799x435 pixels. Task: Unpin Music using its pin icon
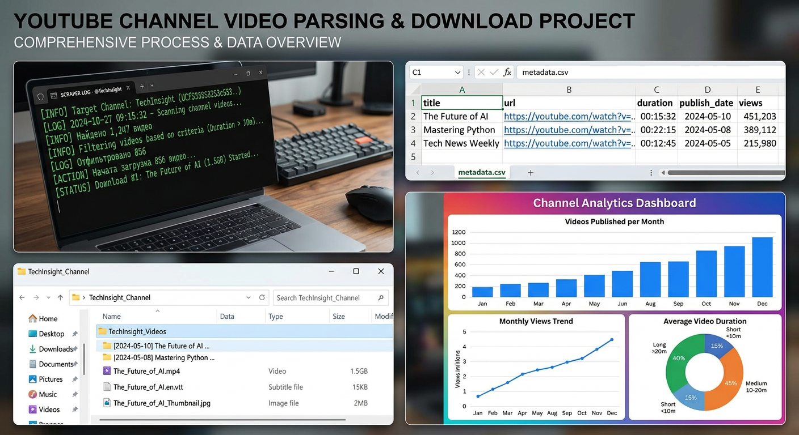coord(75,395)
